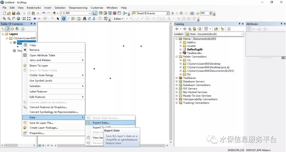Expand the GIS Servers node
The image size is (286, 152).
click(176, 89)
